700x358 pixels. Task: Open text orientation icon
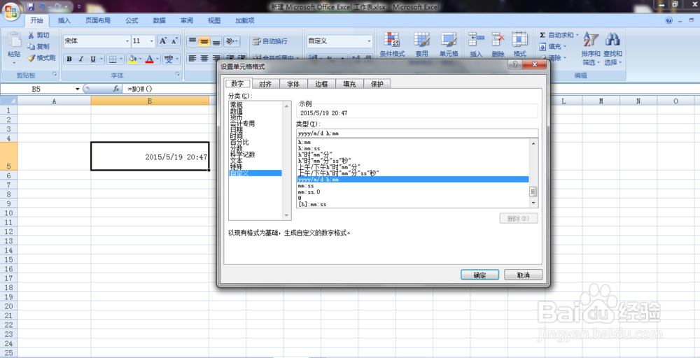(x=230, y=41)
